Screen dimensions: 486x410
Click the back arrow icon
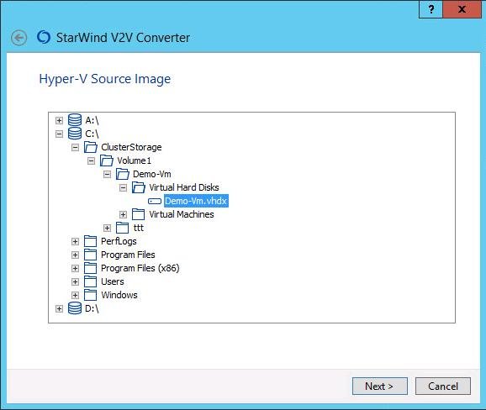(x=18, y=38)
